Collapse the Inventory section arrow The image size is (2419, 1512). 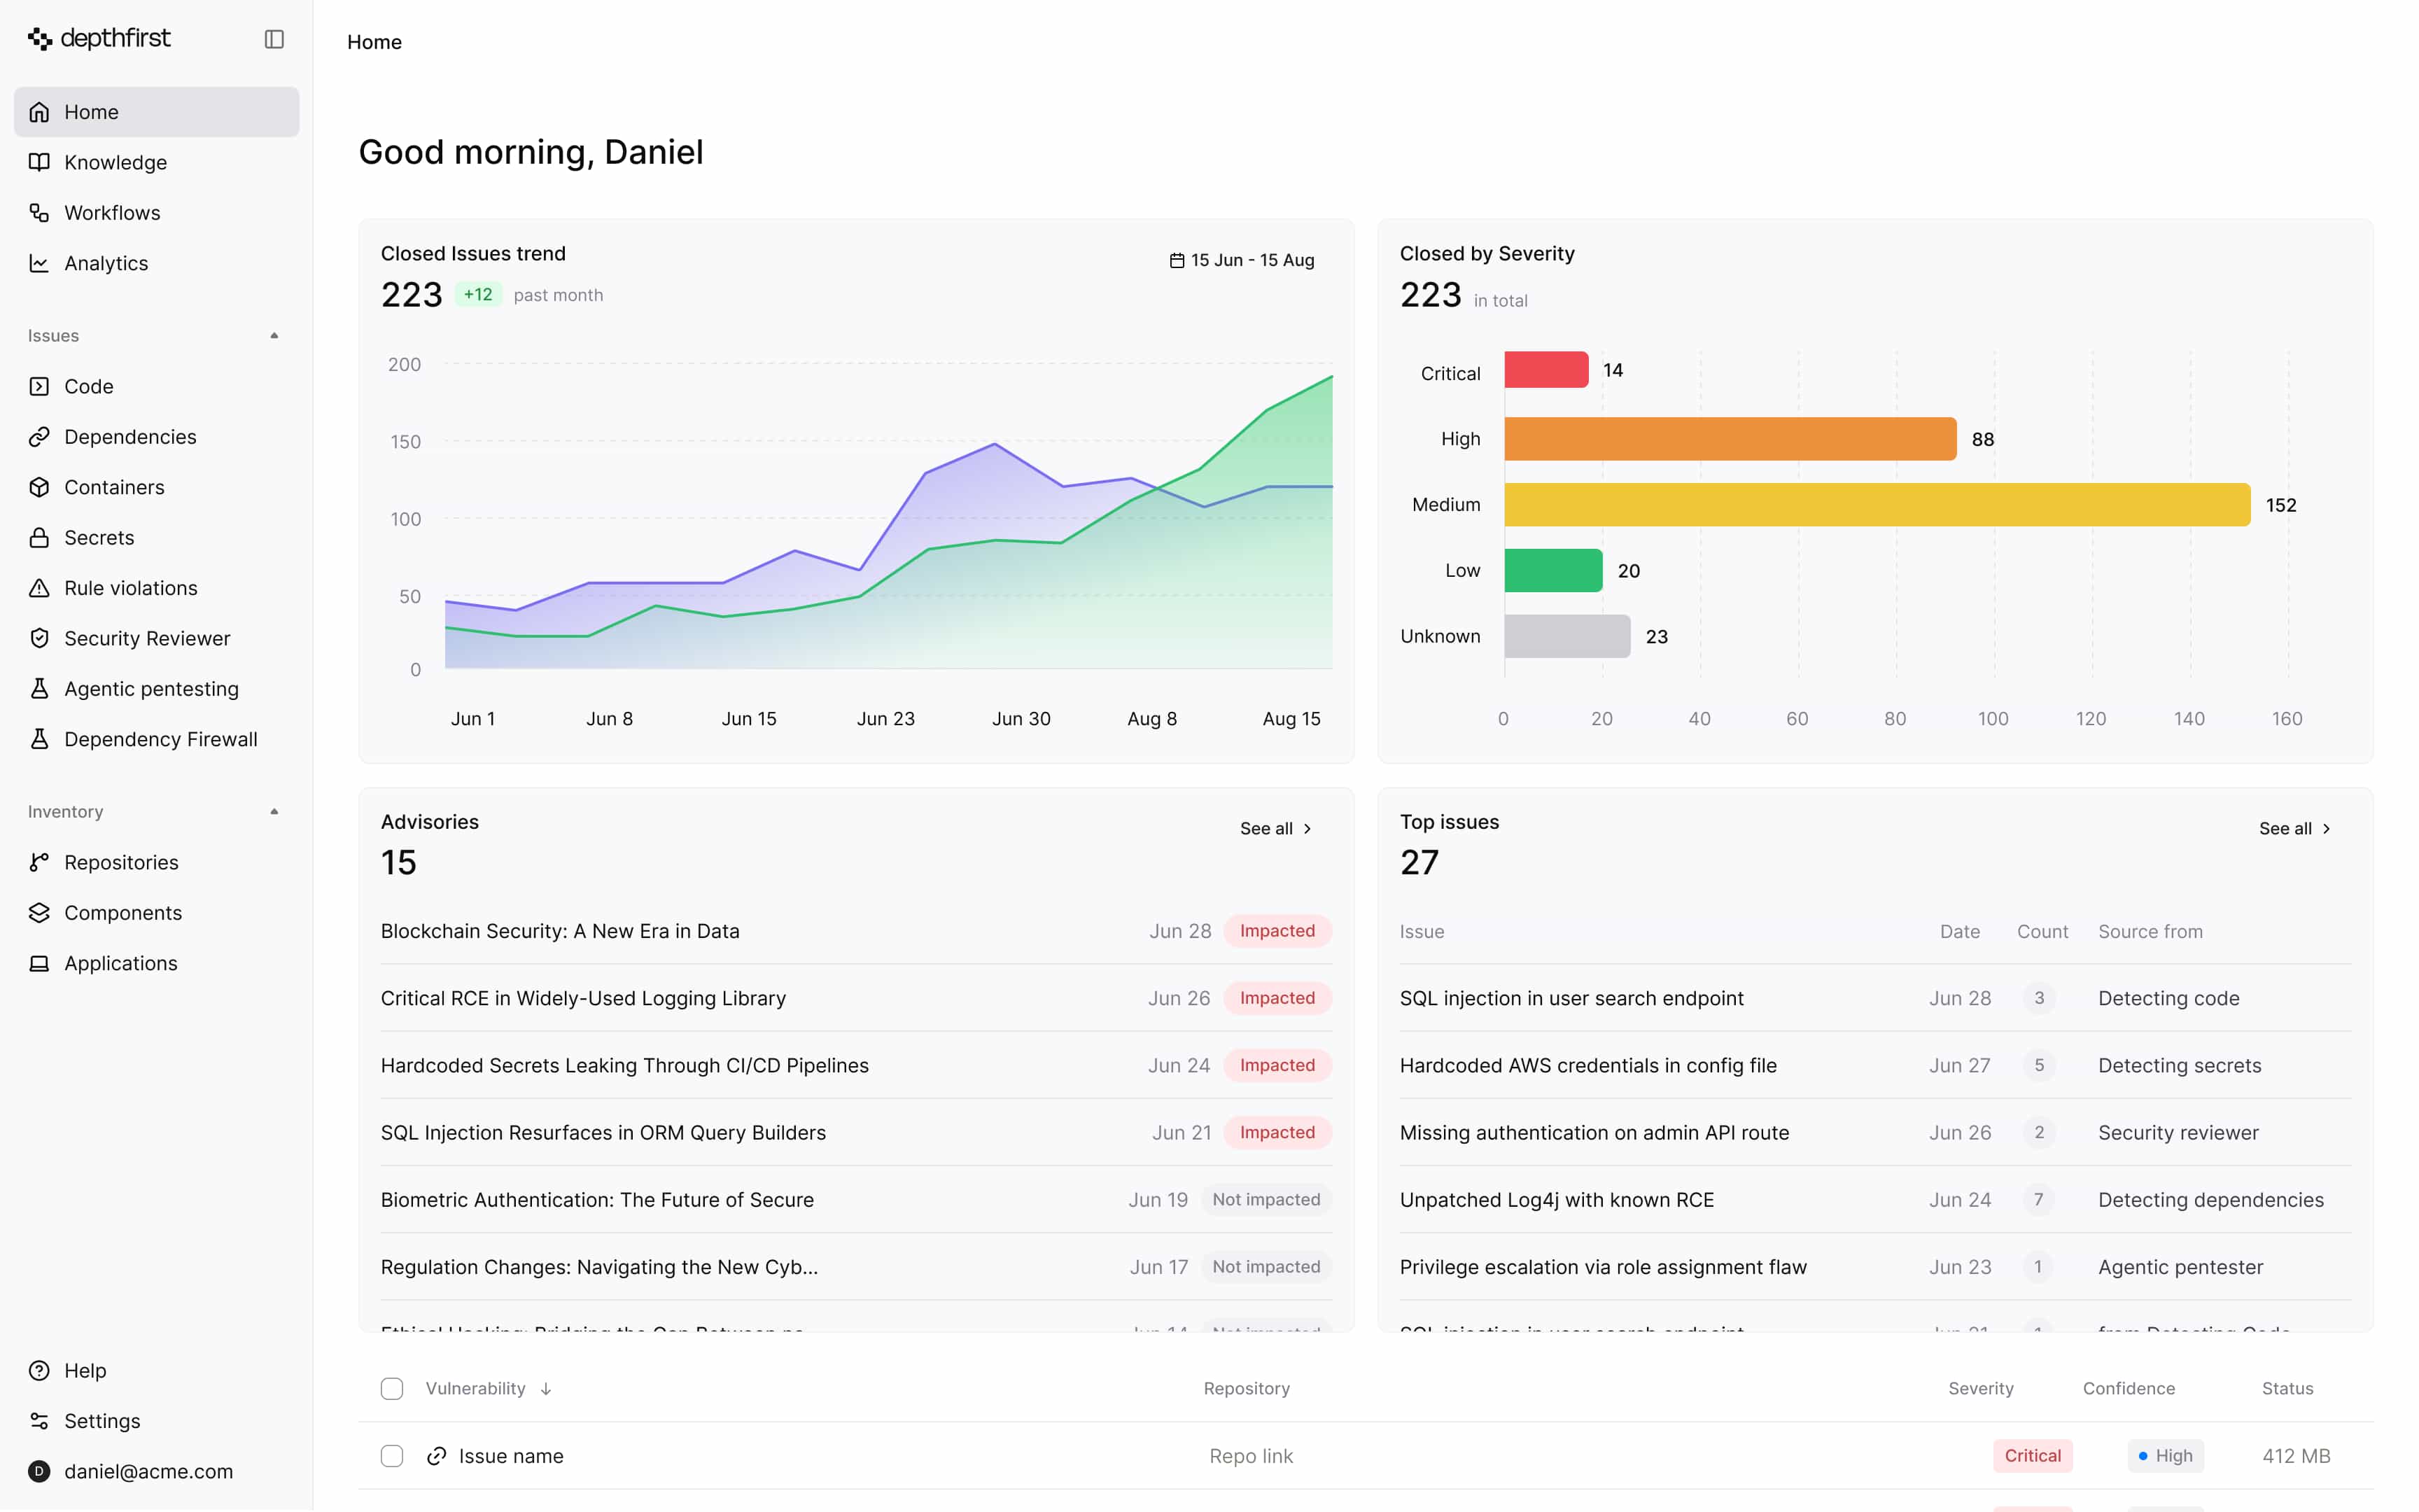pyautogui.click(x=274, y=811)
